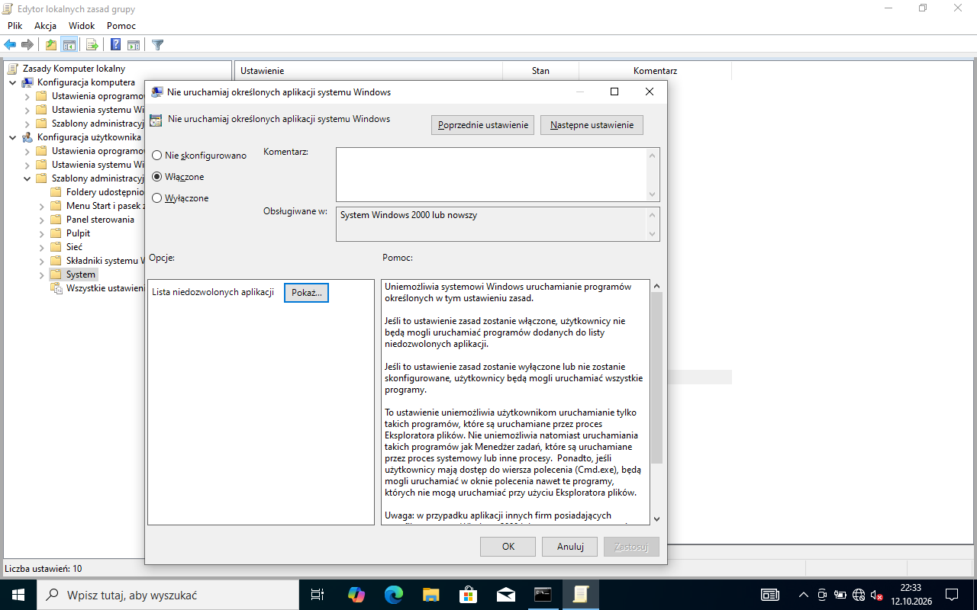Open the Widok menu
Viewport: 977px width, 610px height.
click(82, 26)
